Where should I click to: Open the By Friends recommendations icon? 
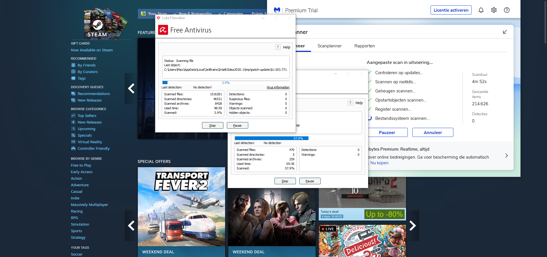(x=73, y=65)
